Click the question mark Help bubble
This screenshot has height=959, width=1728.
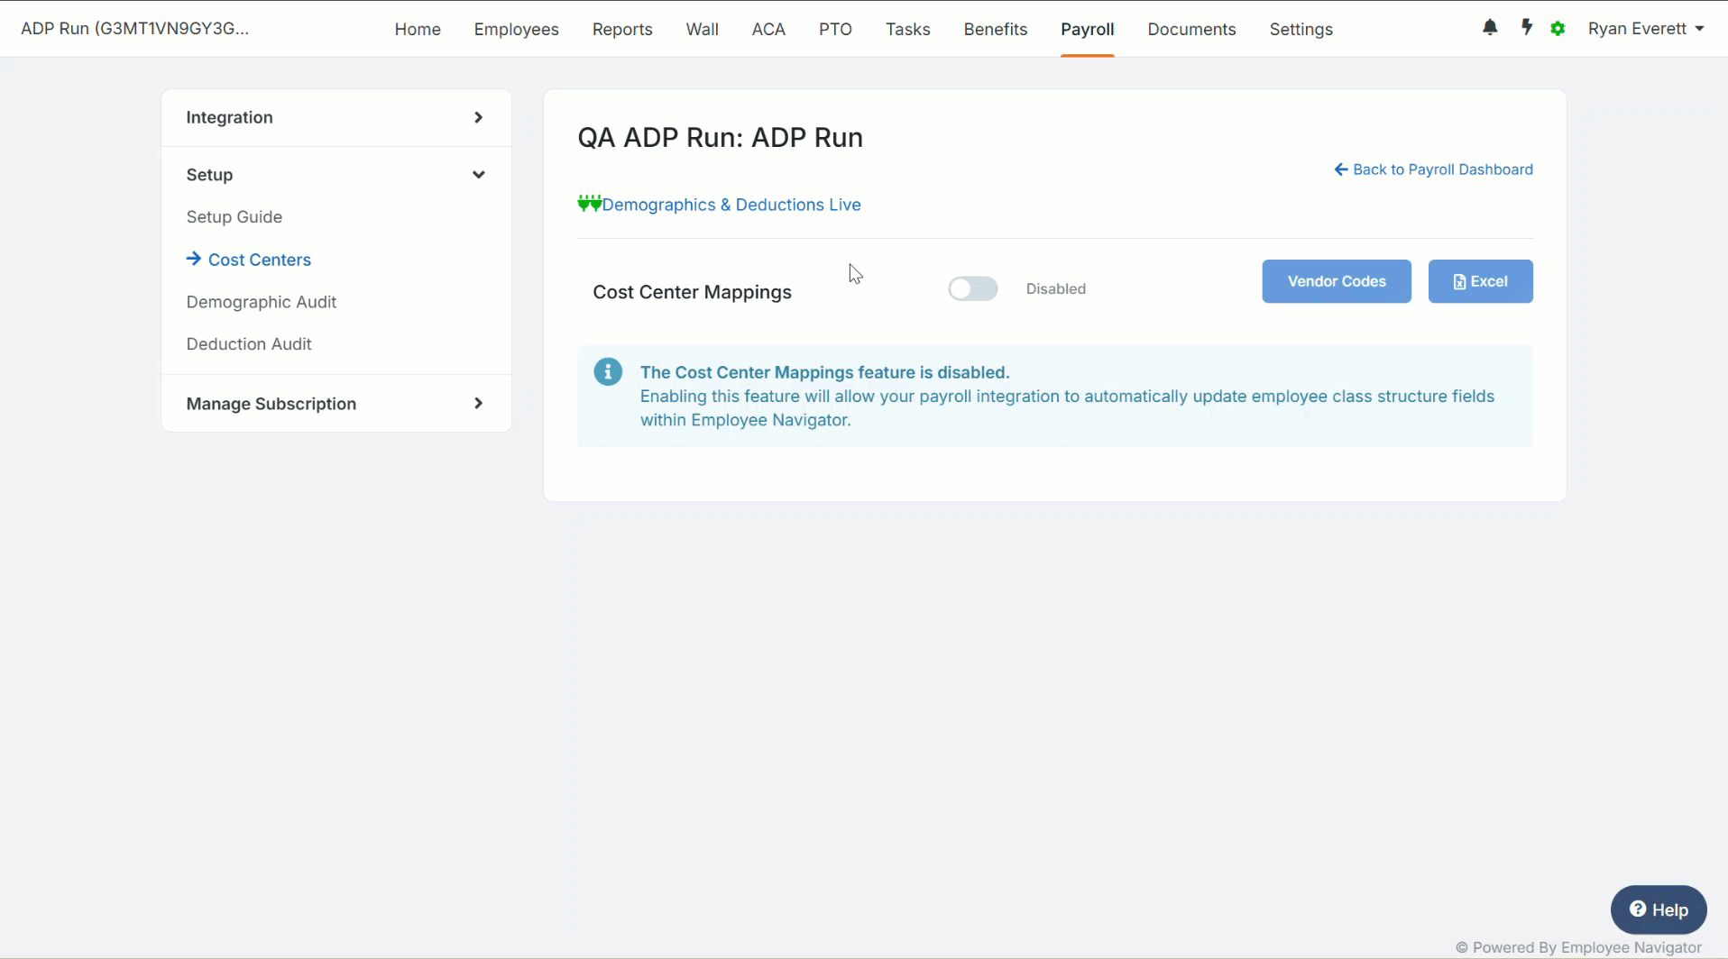click(1658, 909)
